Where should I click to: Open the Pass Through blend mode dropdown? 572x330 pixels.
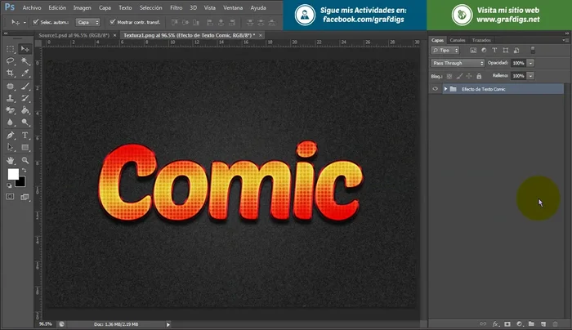(458, 62)
